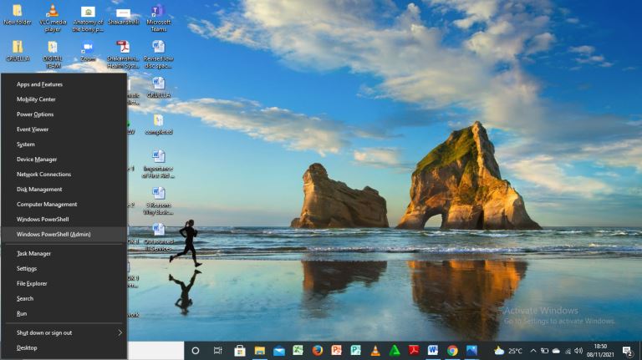
Task: Expand Shut down or sign out submenu
Action: pos(64,332)
